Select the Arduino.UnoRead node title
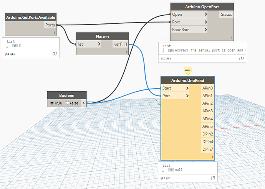Image resolution: width=265 pixels, height=189 pixels. tap(187, 81)
